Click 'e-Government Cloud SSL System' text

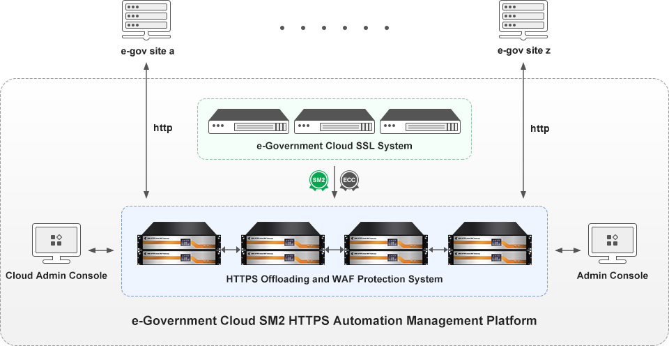pos(334,146)
